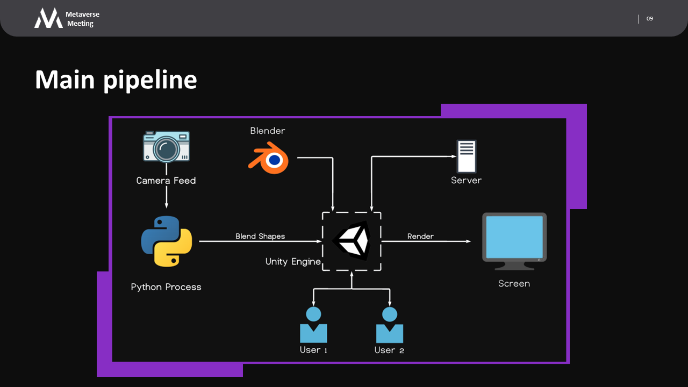688x387 pixels.
Task: Click the slide number 09
Action: (649, 19)
